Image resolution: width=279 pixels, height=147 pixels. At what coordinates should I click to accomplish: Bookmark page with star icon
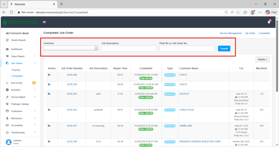(238, 12)
